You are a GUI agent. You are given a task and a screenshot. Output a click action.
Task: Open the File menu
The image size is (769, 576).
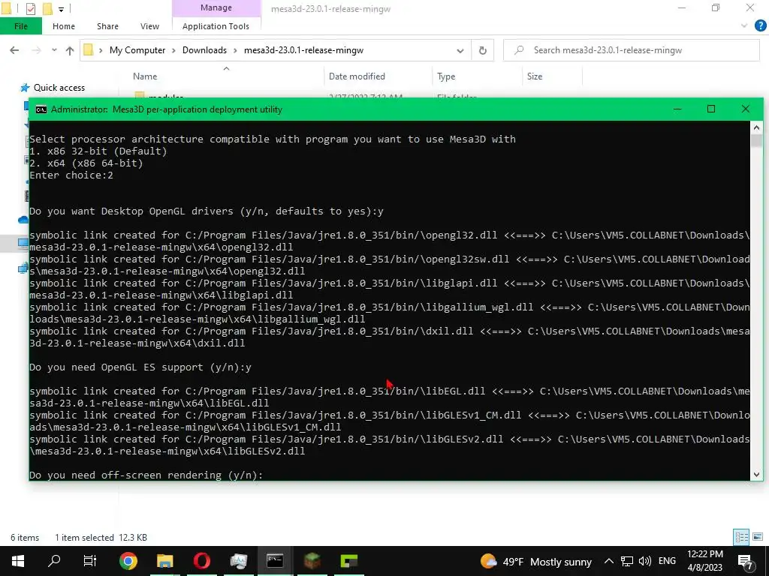pos(21,26)
